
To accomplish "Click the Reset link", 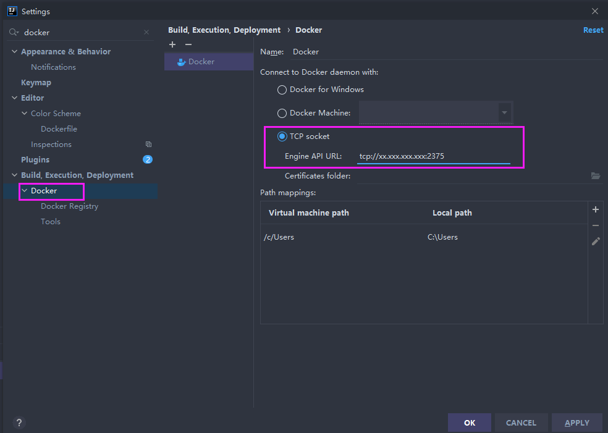I will (x=593, y=30).
